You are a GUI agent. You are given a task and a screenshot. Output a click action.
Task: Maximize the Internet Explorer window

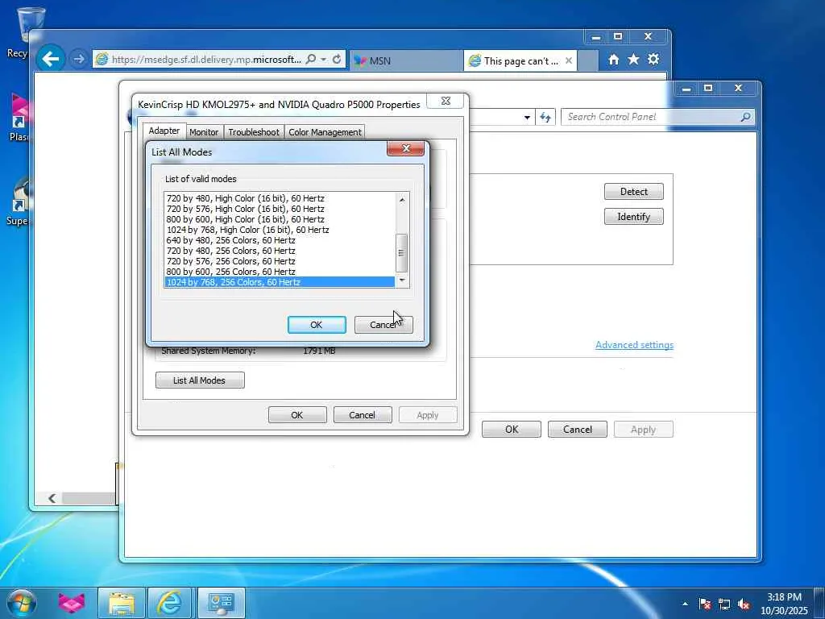pyautogui.click(x=618, y=36)
